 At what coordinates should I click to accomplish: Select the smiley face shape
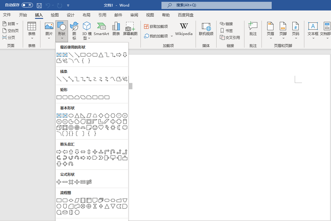point(95,128)
